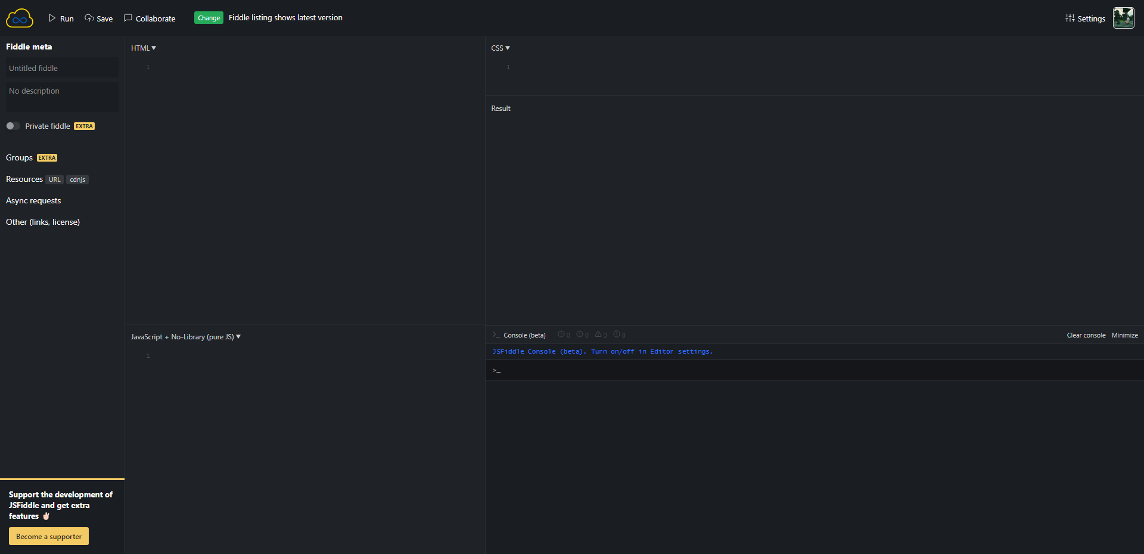Open JavaScript + No-Library dropdown
This screenshot has width=1144, height=554.
(186, 337)
